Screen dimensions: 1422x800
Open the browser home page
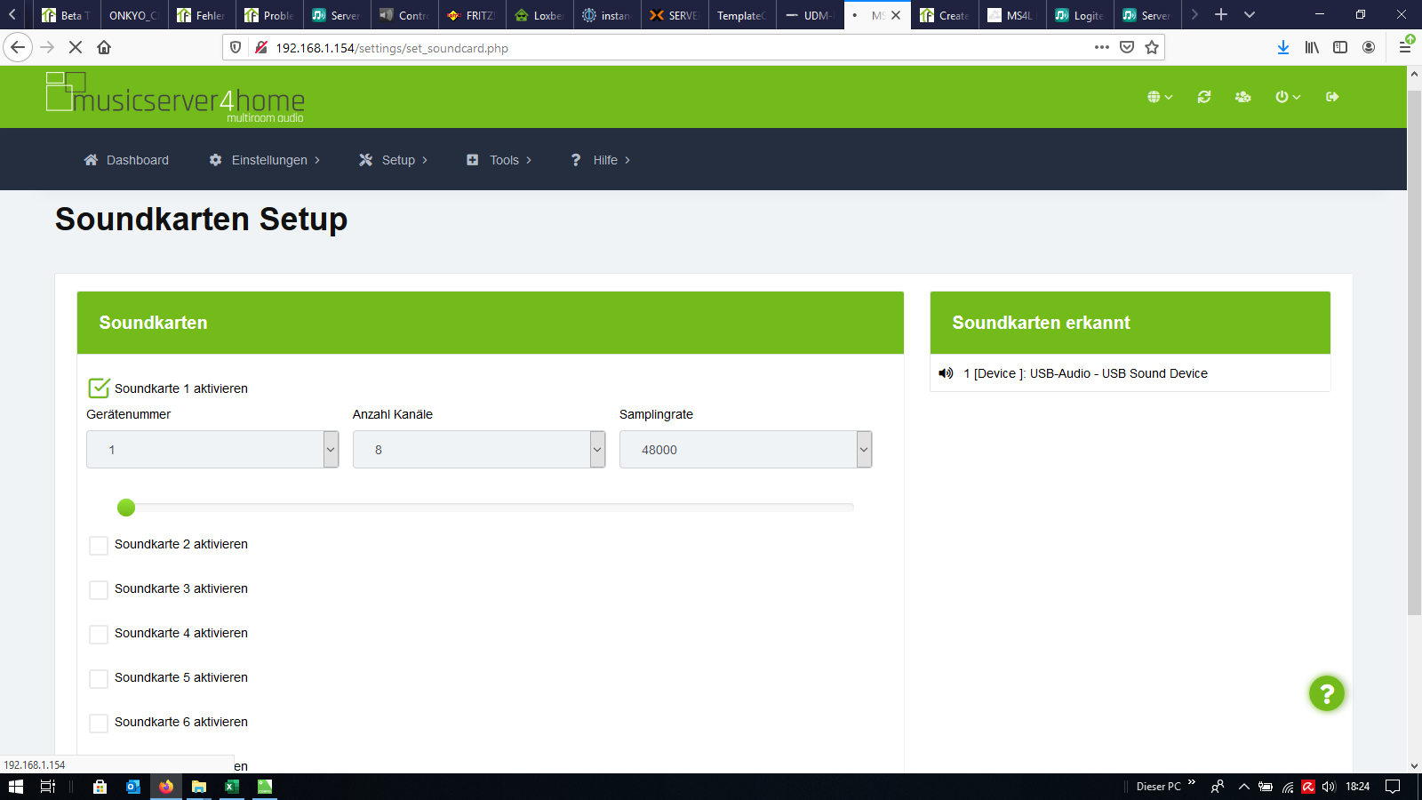[104, 47]
